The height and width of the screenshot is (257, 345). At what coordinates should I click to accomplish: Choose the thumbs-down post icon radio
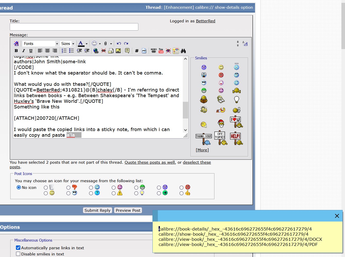(x=68, y=188)
